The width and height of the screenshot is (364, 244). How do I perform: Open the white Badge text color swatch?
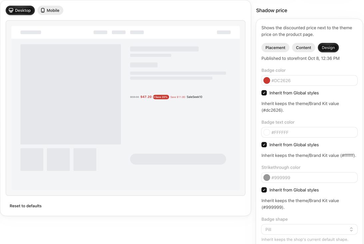pyautogui.click(x=267, y=133)
